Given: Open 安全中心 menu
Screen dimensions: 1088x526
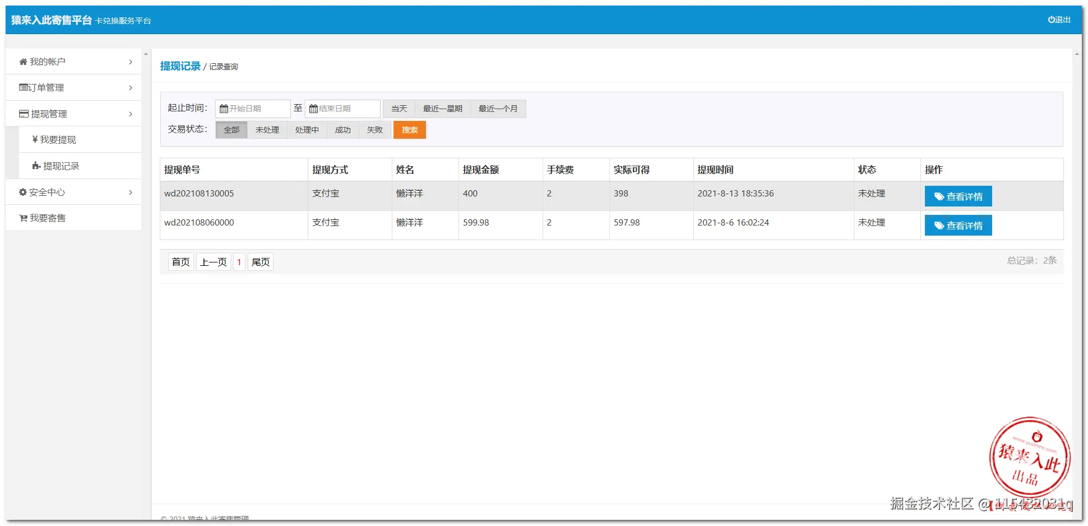Looking at the screenshot, I should click(73, 192).
